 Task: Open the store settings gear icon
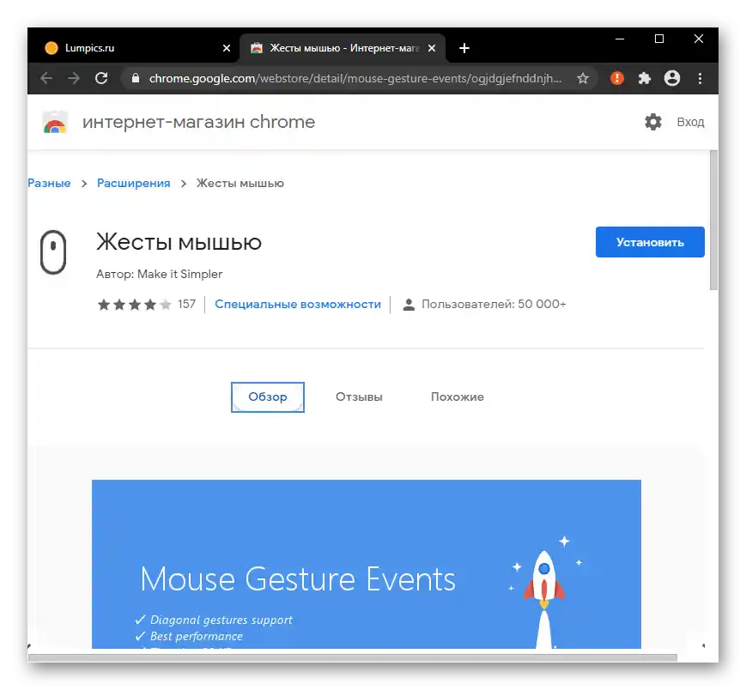tap(652, 122)
